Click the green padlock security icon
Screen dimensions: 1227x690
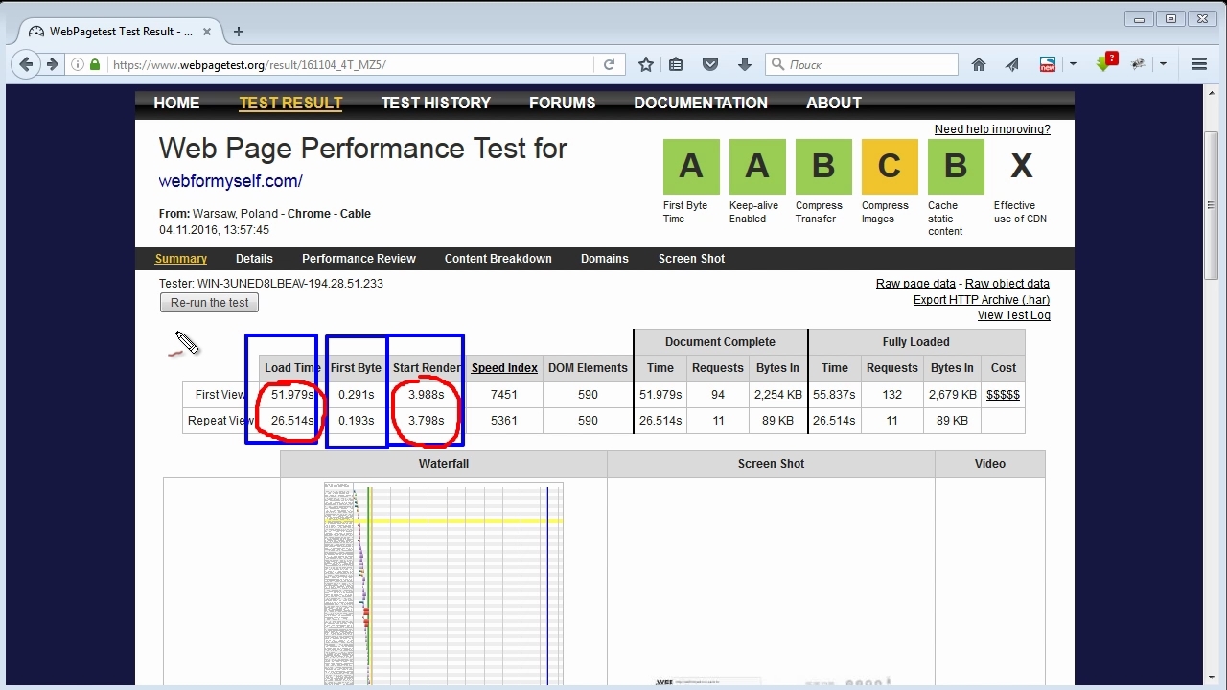coord(95,64)
